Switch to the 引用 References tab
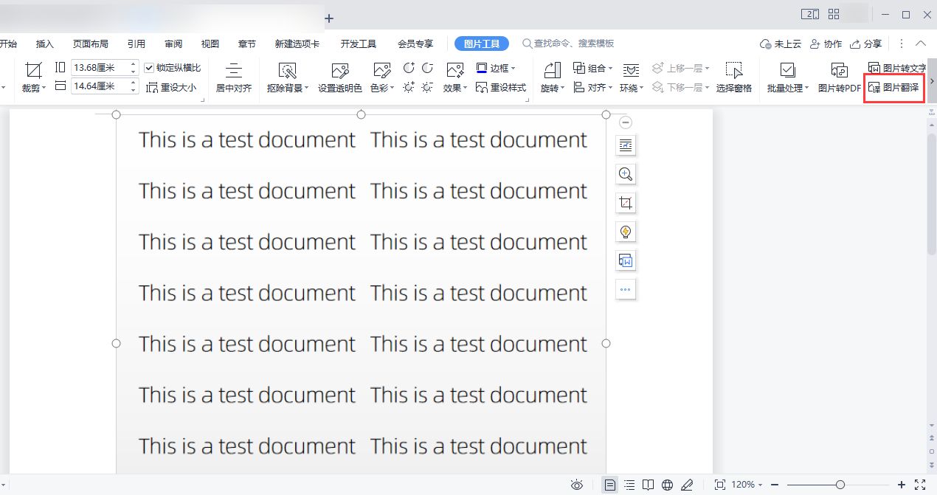The height and width of the screenshot is (495, 937). click(136, 44)
